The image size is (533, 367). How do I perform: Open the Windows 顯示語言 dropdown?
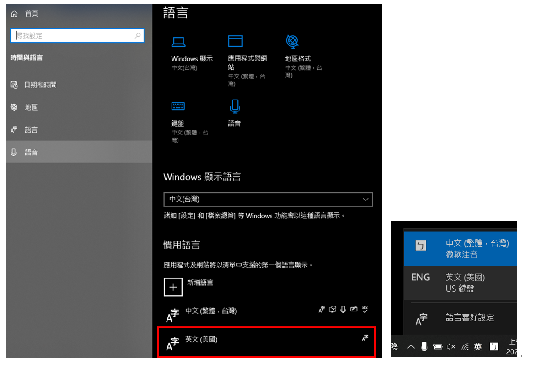coord(268,199)
